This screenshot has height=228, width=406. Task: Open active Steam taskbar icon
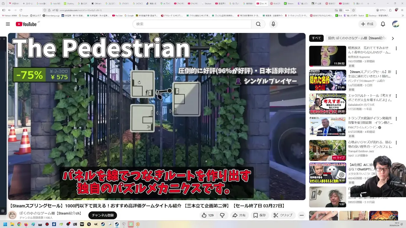[x=117, y=224]
